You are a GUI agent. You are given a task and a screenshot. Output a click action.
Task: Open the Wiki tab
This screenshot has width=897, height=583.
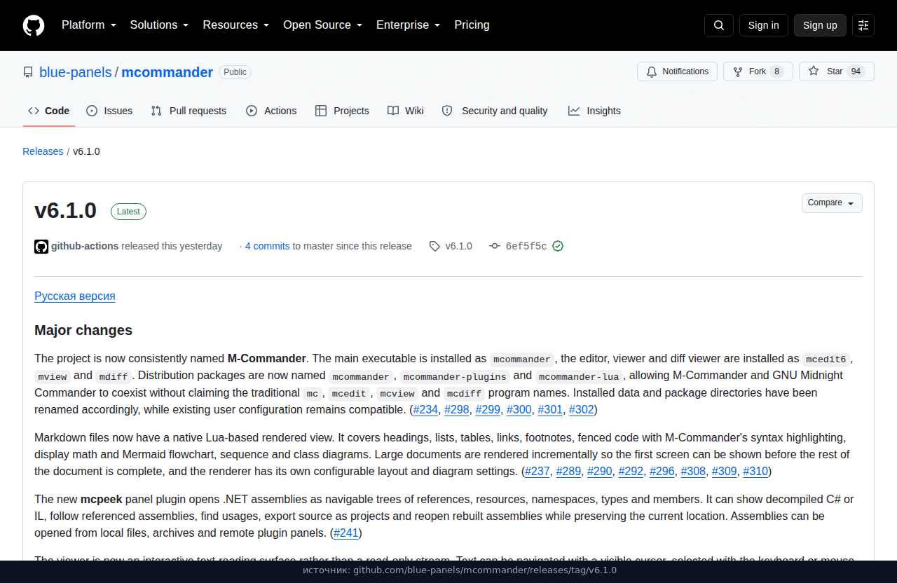pos(406,111)
